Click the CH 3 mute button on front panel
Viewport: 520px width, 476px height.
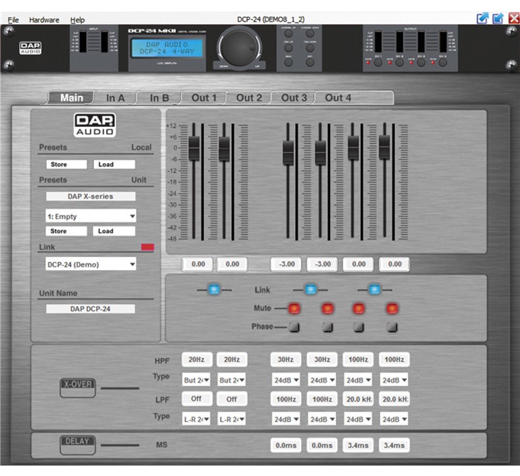(x=421, y=62)
